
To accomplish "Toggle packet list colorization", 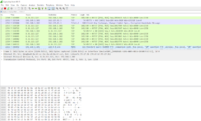I will [53, 9].
